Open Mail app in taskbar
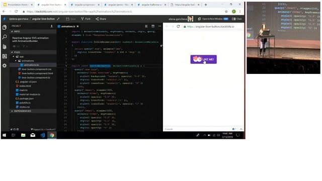 click(33, 135)
